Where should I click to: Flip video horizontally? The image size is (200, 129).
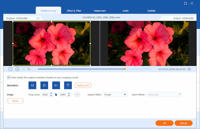click(x=56, y=85)
